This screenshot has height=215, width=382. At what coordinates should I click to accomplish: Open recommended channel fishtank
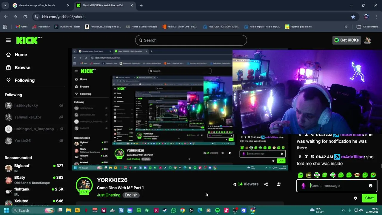coord(34,192)
